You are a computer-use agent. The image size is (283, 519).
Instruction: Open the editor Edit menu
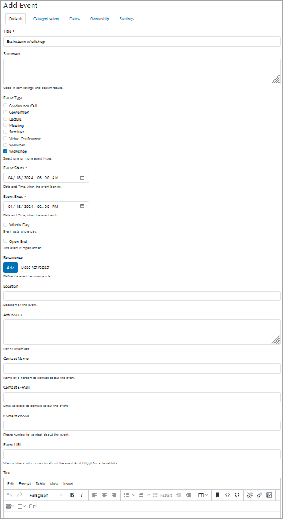point(11,483)
